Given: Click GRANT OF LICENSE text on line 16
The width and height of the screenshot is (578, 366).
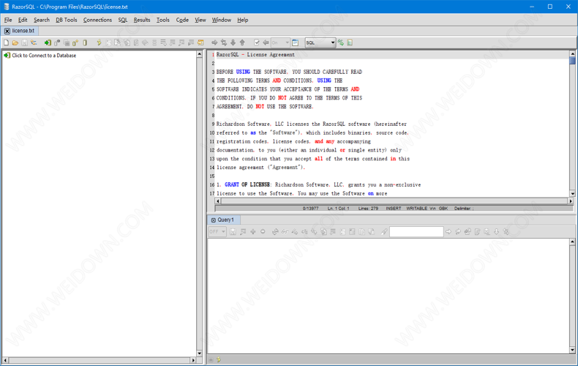Looking at the screenshot, I should [x=247, y=185].
